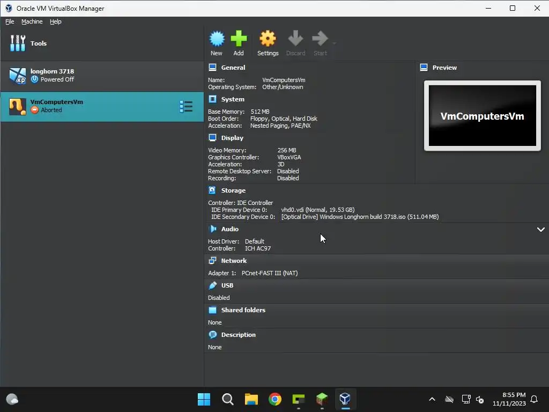
Task: Click the Discard toolbar icon
Action: point(295,39)
